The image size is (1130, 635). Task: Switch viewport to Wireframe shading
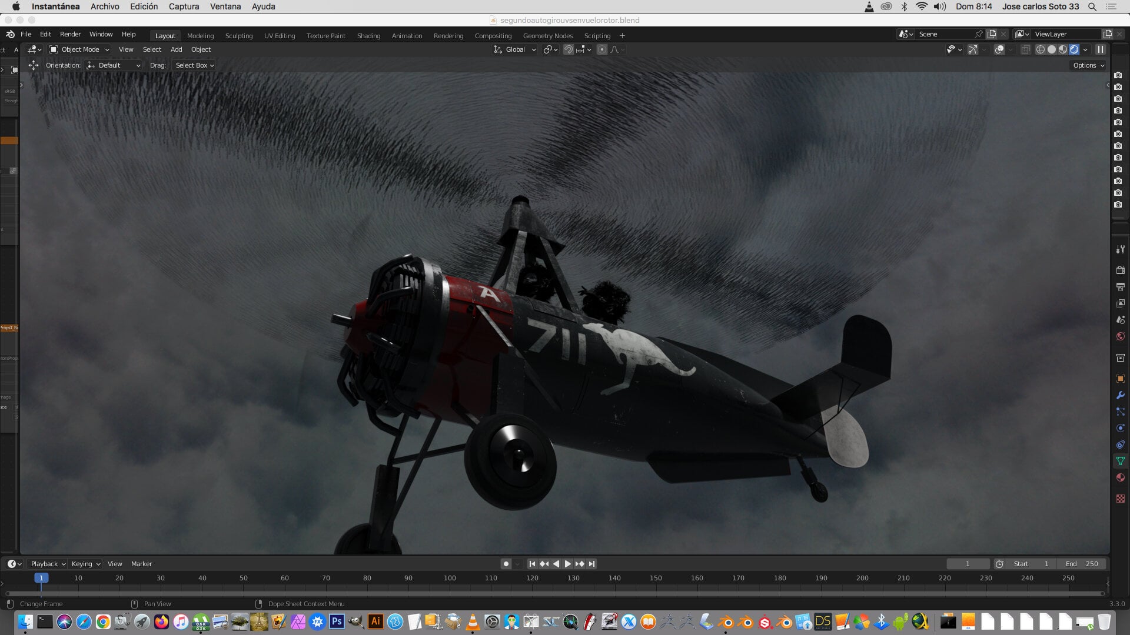click(x=1040, y=49)
